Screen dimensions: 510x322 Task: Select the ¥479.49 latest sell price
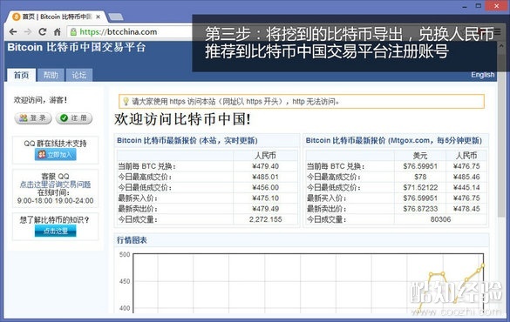click(x=265, y=209)
